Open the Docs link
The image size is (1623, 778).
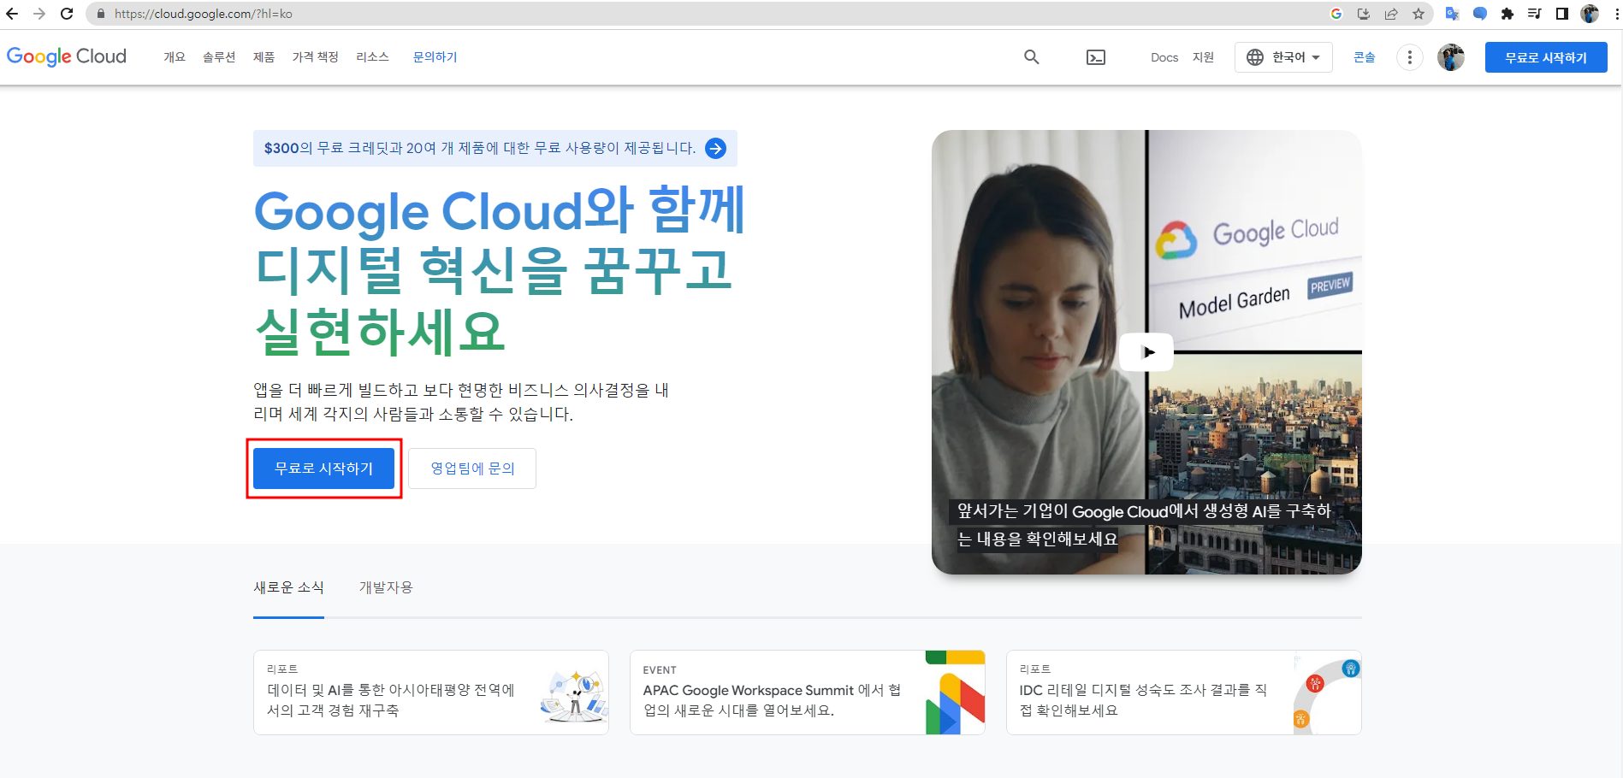[x=1164, y=57]
